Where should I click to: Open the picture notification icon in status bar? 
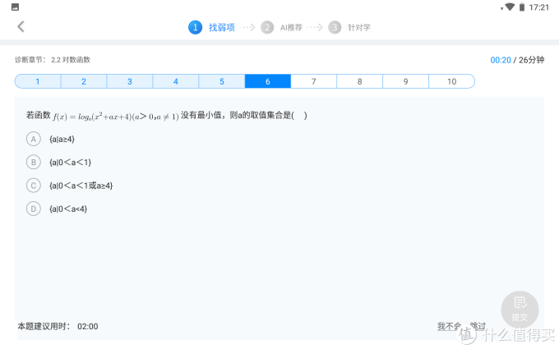[15, 7]
